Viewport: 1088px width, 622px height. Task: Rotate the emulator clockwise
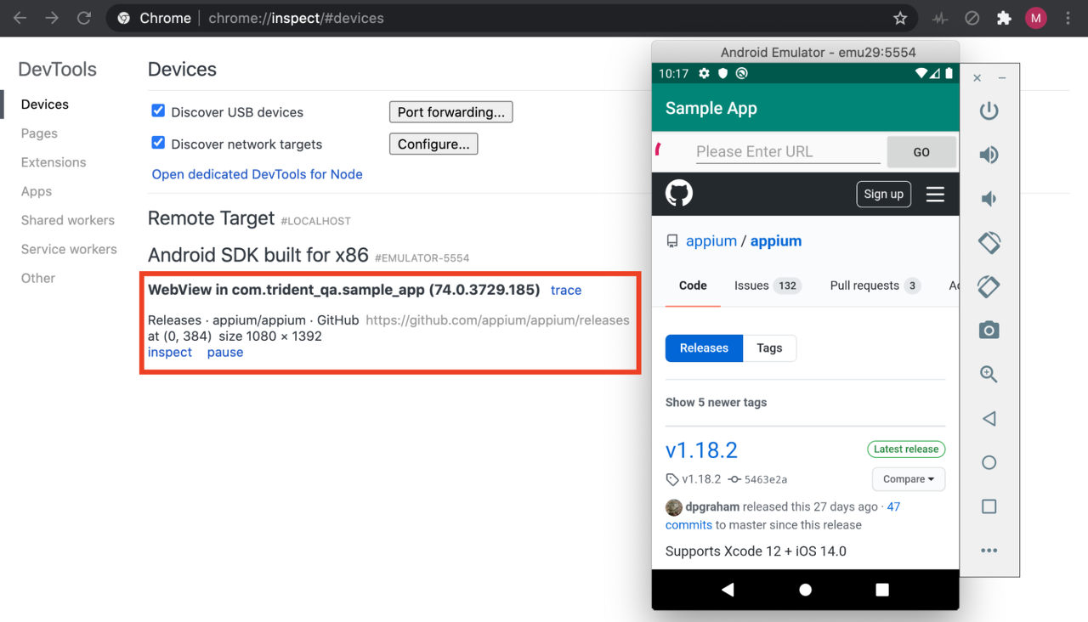(x=989, y=286)
